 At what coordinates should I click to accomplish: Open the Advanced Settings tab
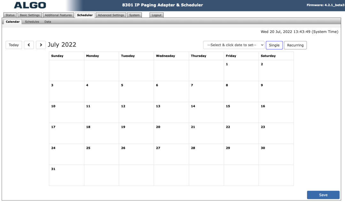pos(111,15)
